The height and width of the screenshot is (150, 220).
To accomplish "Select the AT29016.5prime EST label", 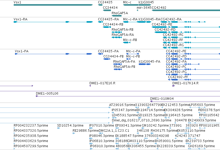I will pyautogui.click(x=122, y=105).
